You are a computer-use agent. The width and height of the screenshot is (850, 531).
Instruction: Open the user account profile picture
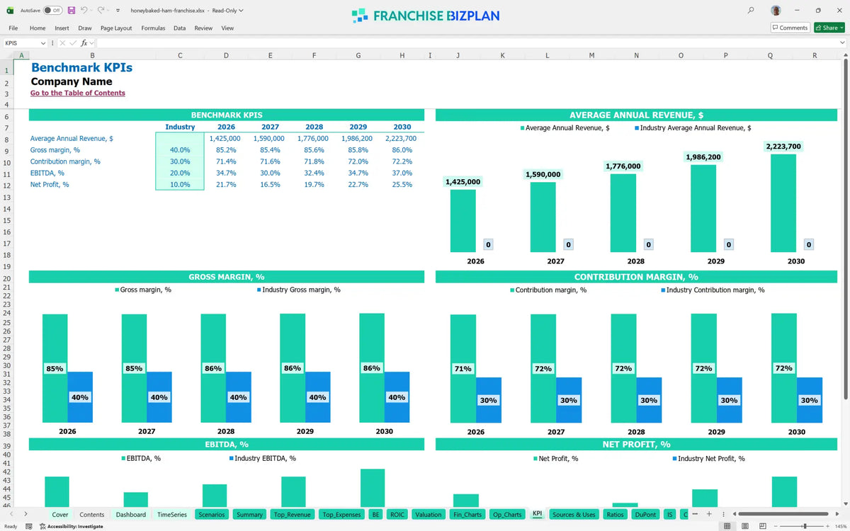pyautogui.click(x=776, y=11)
